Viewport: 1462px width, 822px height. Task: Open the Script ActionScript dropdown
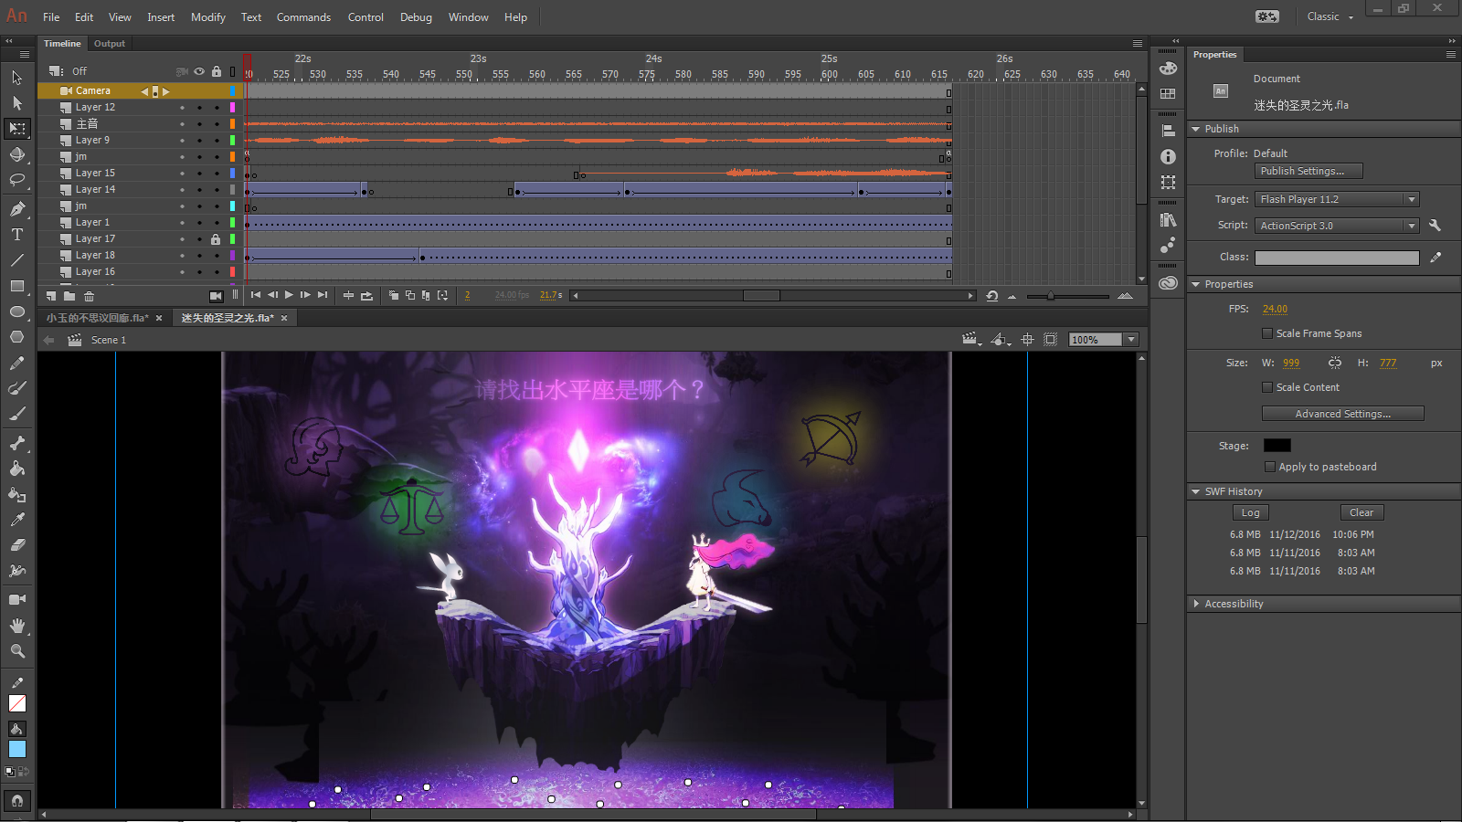[x=1338, y=226]
